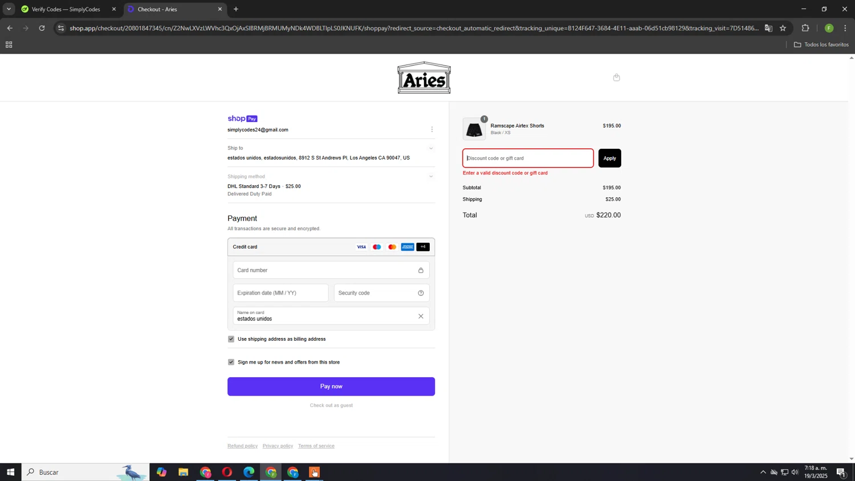This screenshot has height=481, width=855.
Task: Go back to previous page
Action: point(10,28)
